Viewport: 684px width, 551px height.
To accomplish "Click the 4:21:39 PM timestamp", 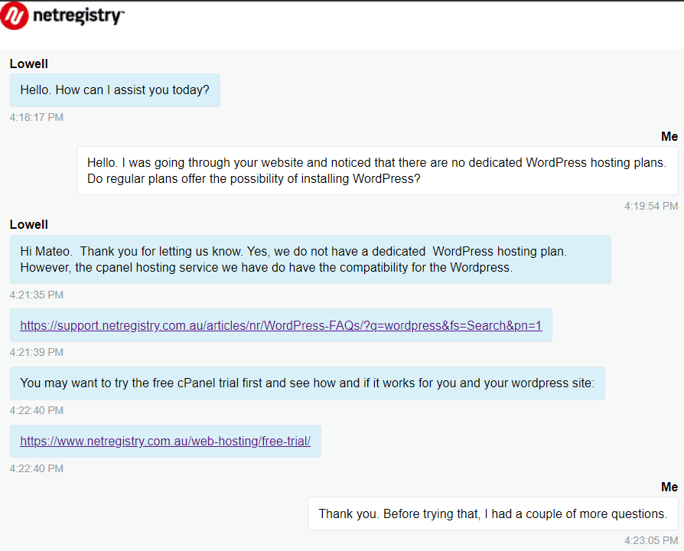I will [37, 352].
